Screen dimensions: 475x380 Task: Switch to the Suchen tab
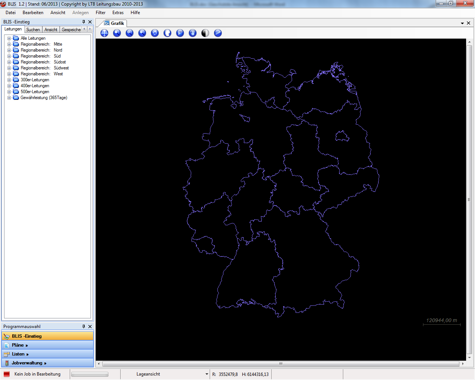coord(33,30)
